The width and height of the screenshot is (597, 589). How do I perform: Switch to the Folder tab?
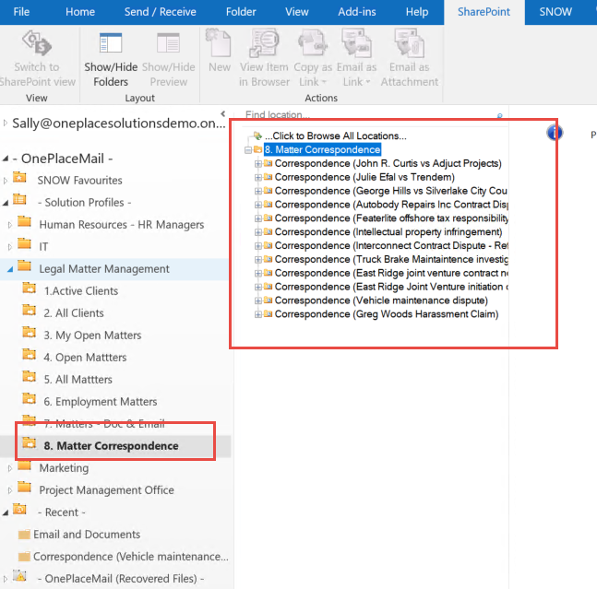(241, 12)
